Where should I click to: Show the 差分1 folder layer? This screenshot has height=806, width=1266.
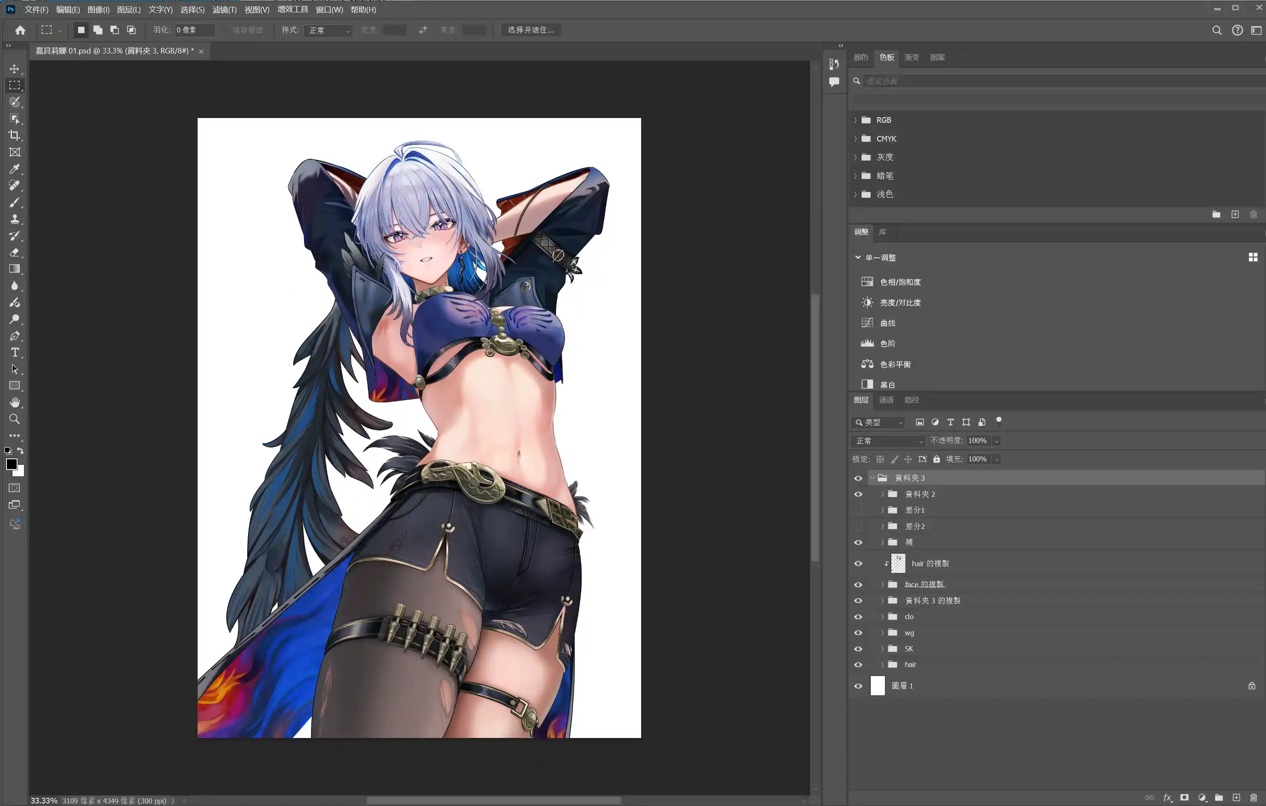[858, 510]
